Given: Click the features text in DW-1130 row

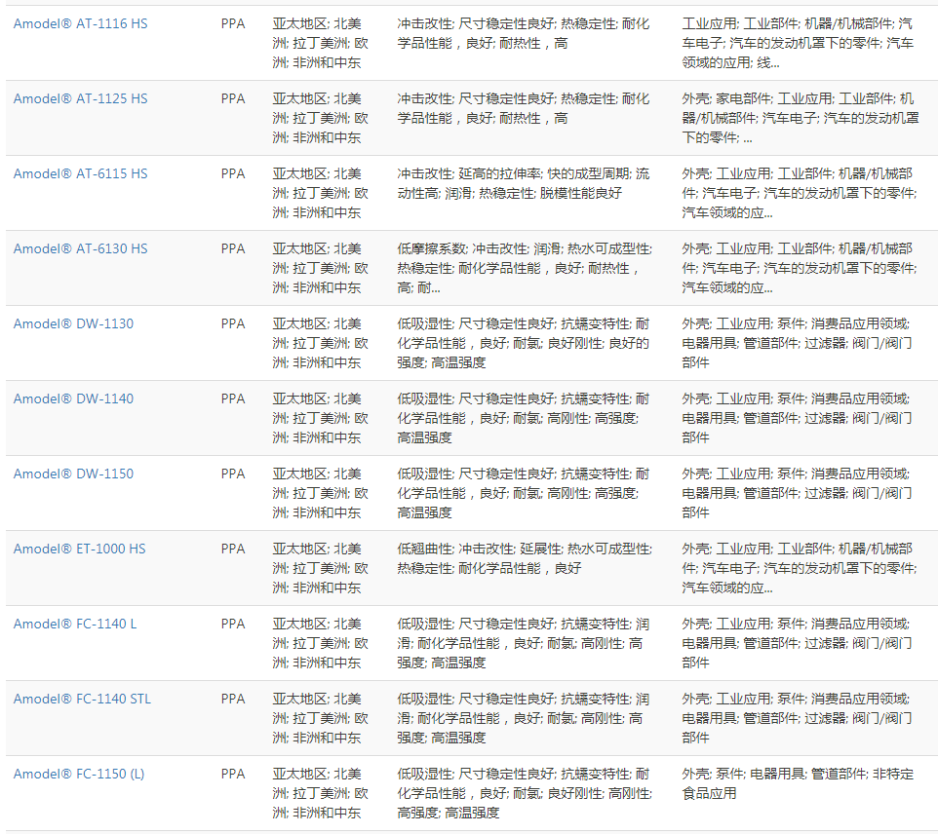Looking at the screenshot, I should click(524, 343).
